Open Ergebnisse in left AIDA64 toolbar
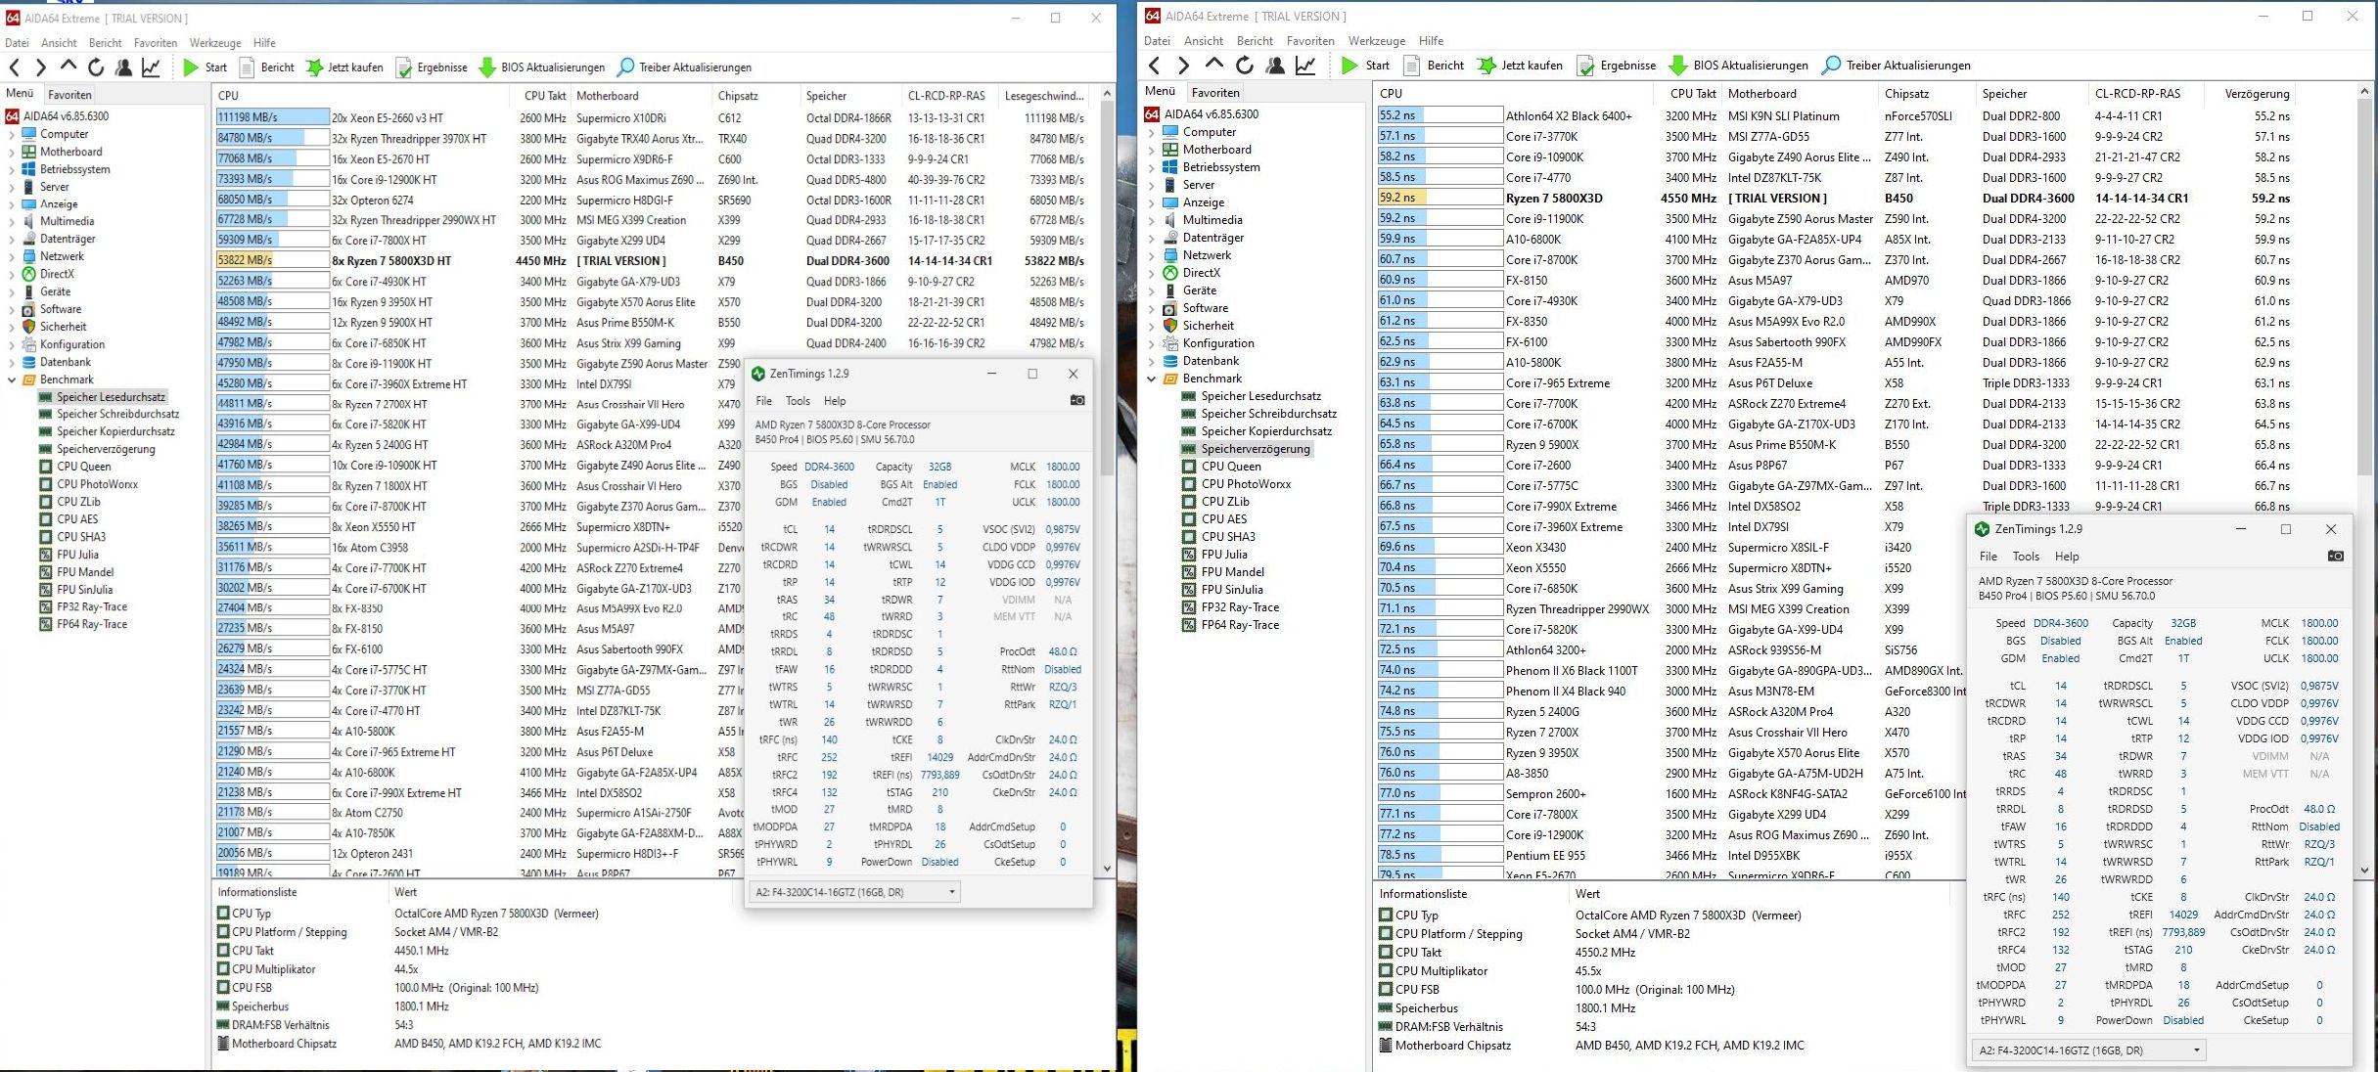 click(x=432, y=67)
